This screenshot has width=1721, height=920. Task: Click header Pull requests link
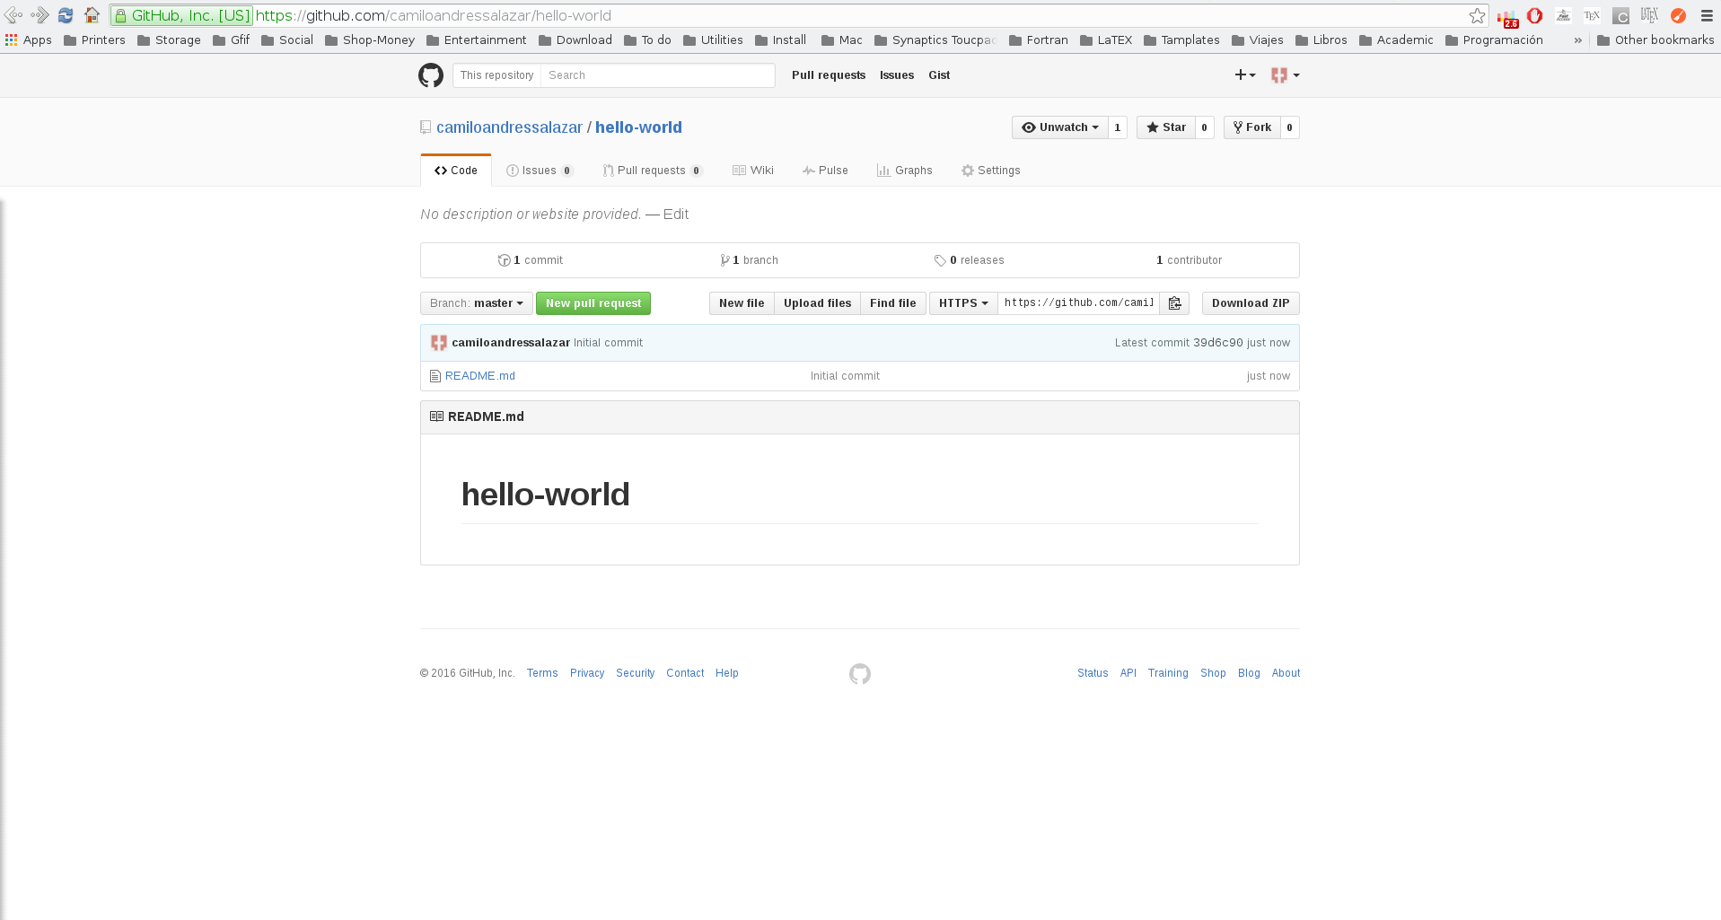coord(829,75)
